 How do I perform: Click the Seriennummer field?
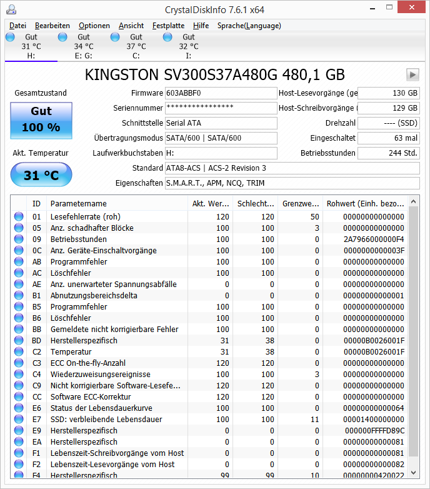(x=221, y=108)
